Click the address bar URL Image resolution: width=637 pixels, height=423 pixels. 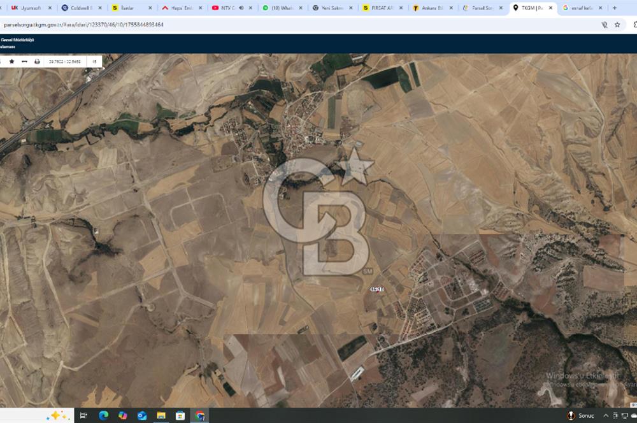[83, 25]
